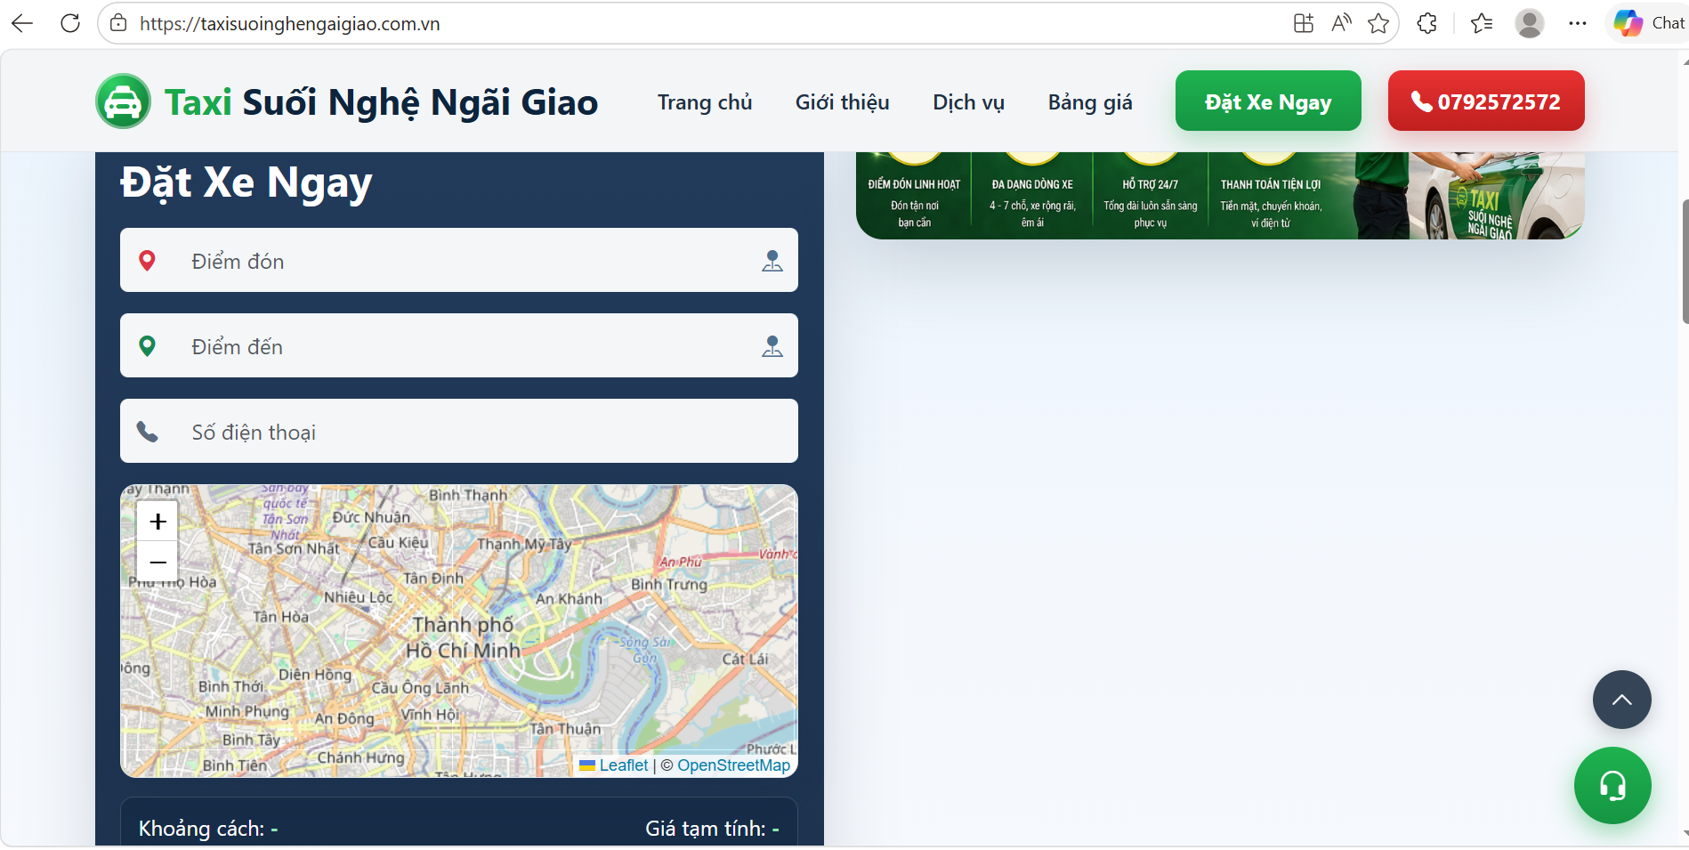Click the Khoảng cách label

201,829
